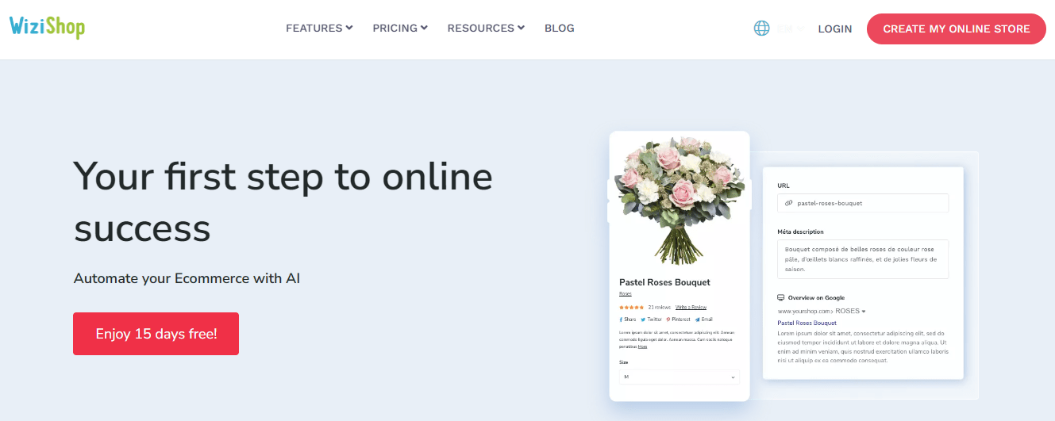1055x421 pixels.
Task: Click the five-star rating
Action: click(632, 307)
